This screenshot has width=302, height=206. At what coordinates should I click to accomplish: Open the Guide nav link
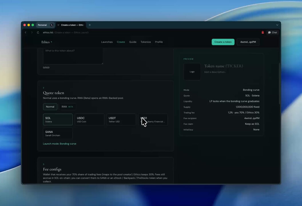(x=133, y=42)
